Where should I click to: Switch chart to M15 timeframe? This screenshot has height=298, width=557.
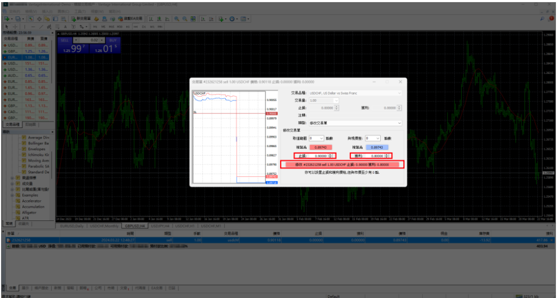tap(110, 26)
